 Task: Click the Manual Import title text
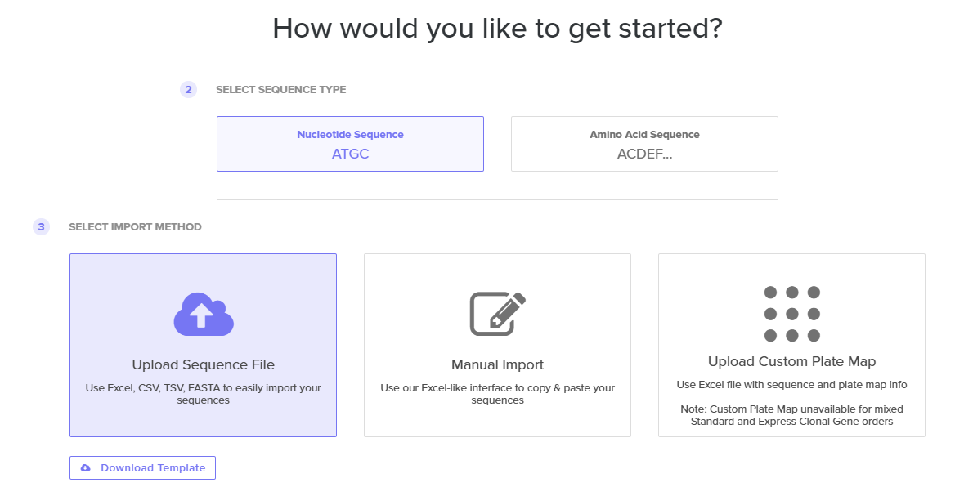click(498, 364)
